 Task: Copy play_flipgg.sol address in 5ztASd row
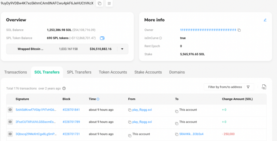[130, 110]
